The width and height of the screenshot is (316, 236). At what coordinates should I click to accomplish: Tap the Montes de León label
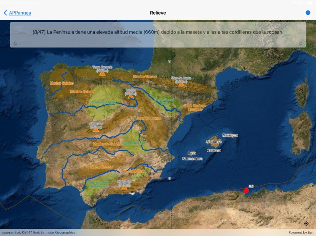83,92
